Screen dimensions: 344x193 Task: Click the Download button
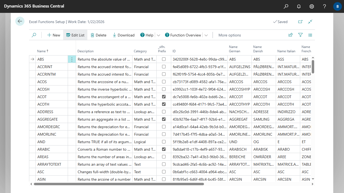(123, 35)
